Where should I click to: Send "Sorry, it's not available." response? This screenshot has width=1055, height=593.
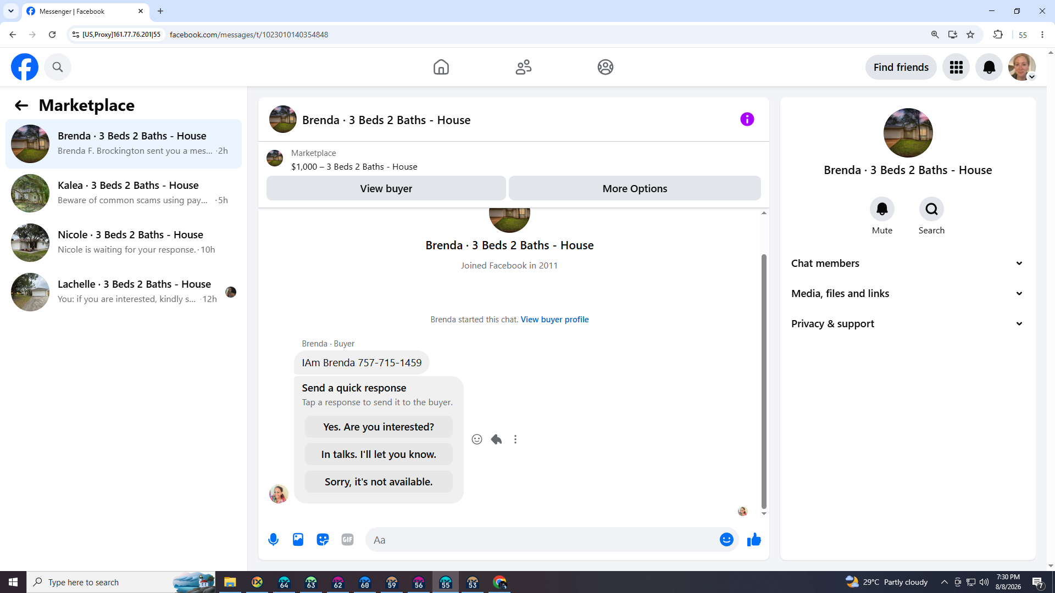point(379,482)
